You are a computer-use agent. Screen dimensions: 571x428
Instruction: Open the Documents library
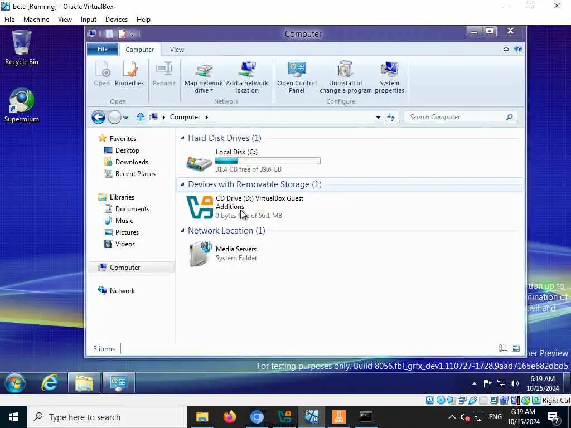pos(132,208)
